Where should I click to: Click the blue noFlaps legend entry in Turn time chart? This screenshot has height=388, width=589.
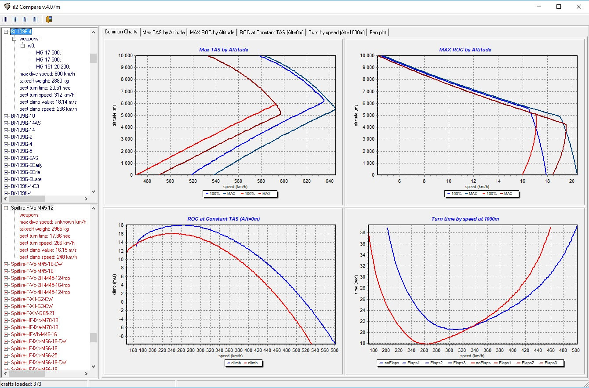point(389,363)
